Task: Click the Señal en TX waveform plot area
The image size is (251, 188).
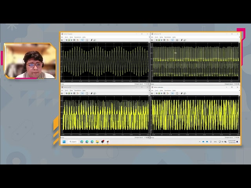Action: 196,61
